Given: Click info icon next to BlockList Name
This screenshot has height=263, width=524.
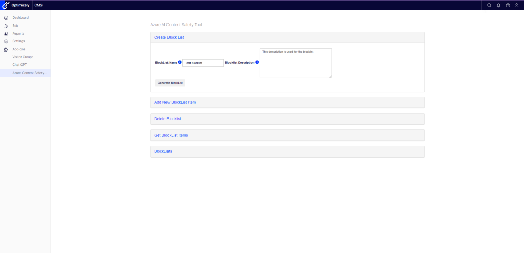Looking at the screenshot, I should (180, 62).
